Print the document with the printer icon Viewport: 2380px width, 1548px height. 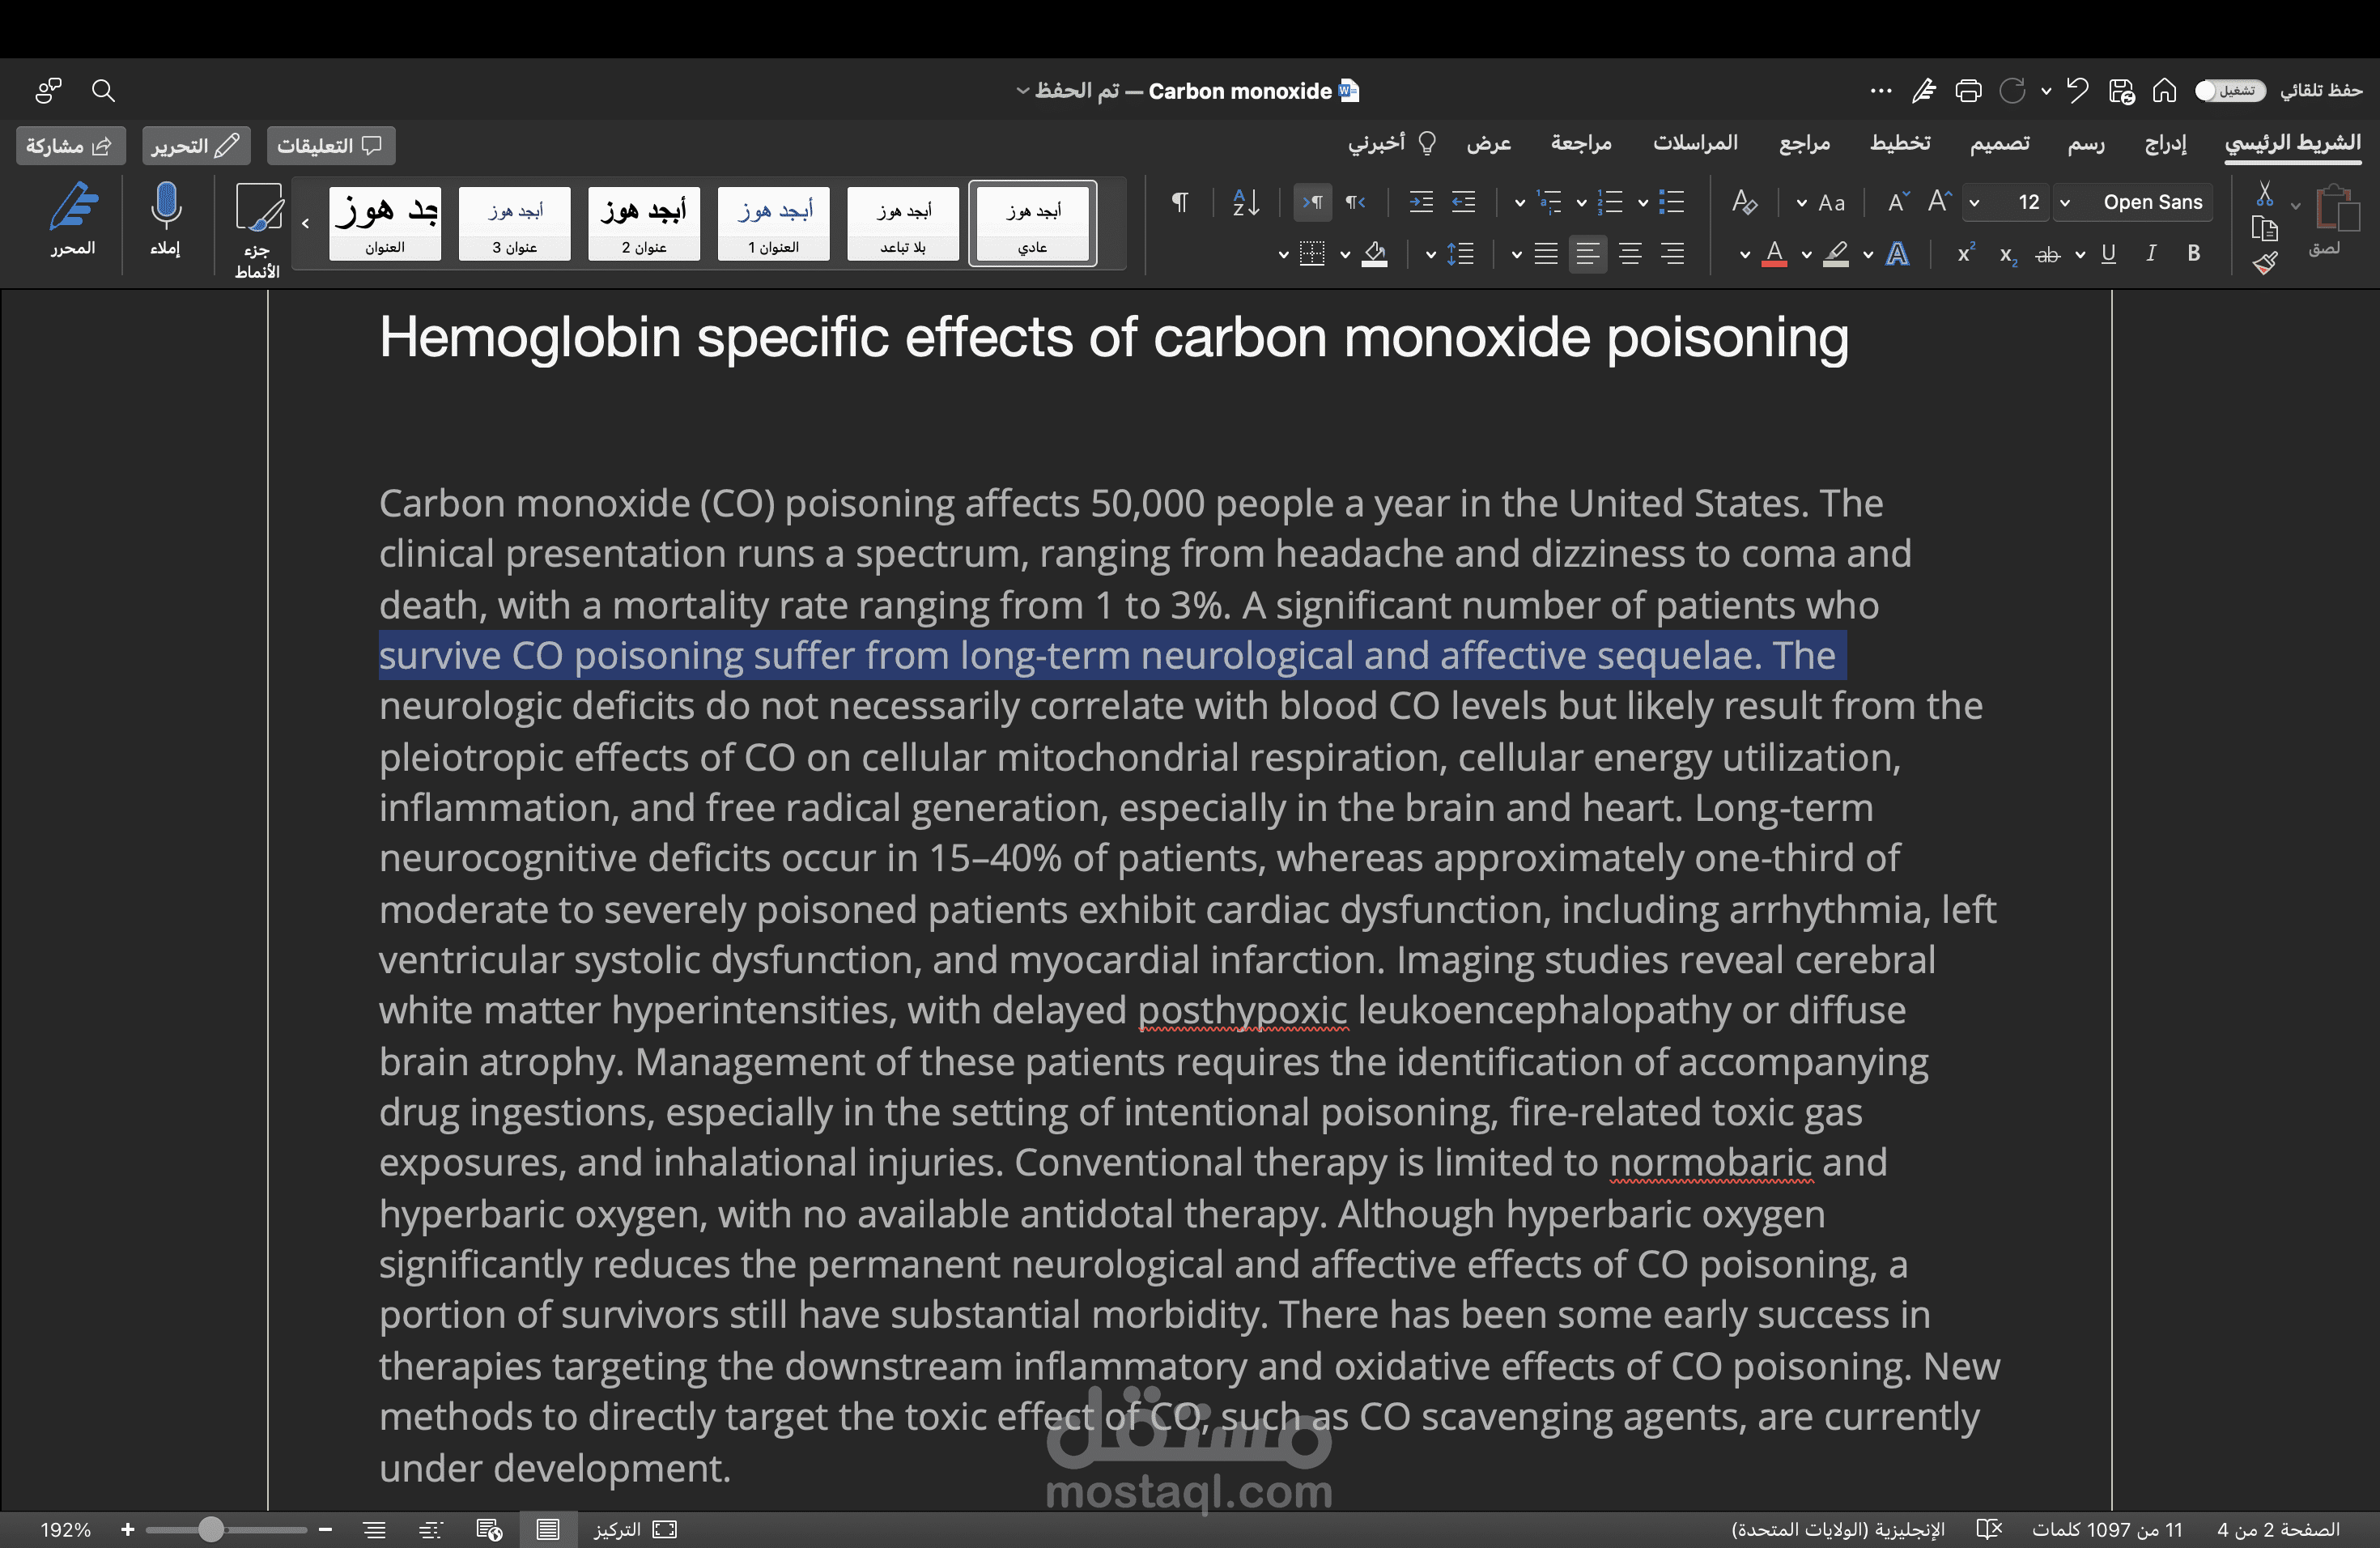click(1968, 91)
